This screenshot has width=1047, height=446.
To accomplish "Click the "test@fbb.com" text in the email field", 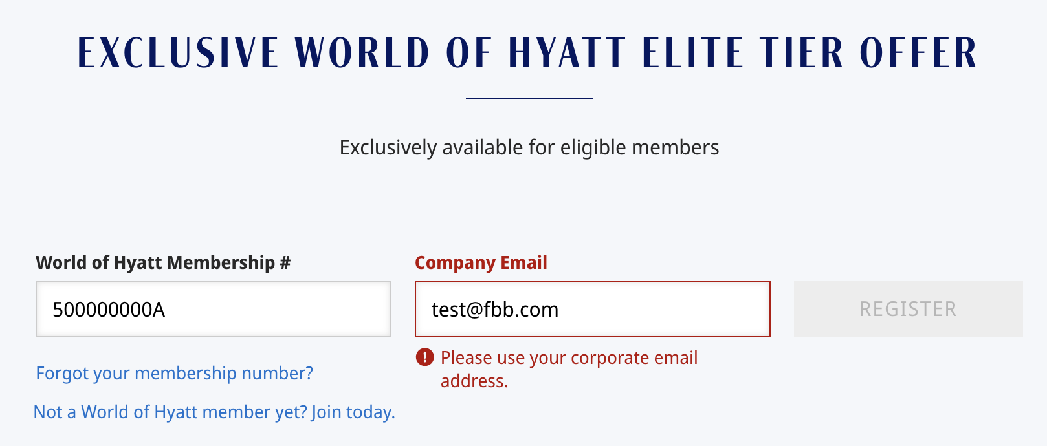I will tap(495, 310).
